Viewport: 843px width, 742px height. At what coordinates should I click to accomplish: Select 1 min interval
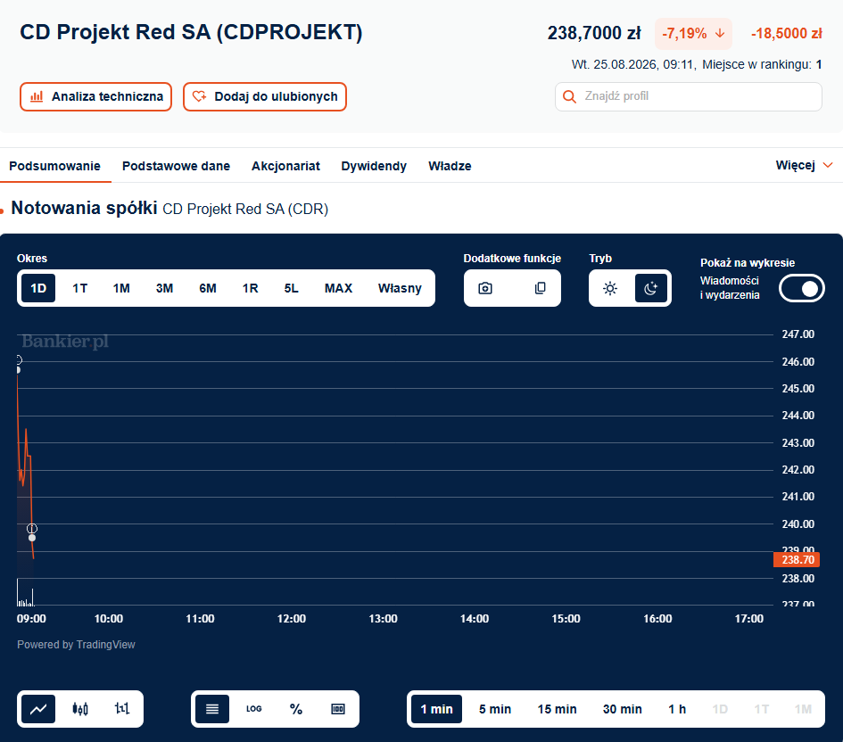(436, 709)
